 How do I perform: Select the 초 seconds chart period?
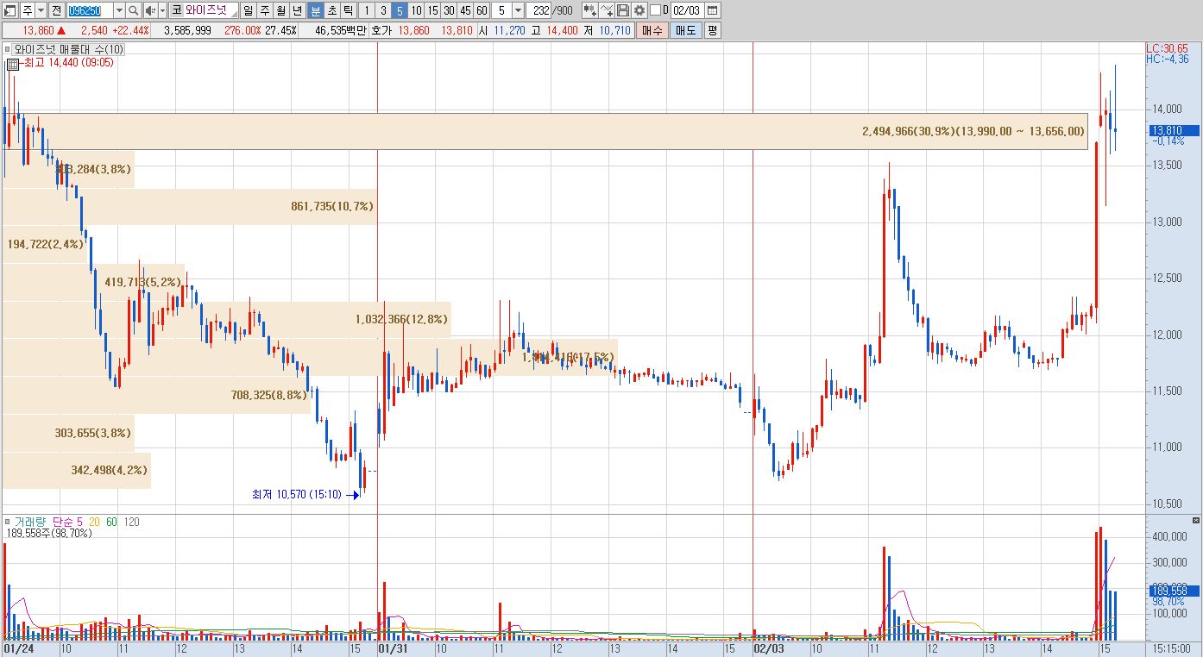point(331,10)
